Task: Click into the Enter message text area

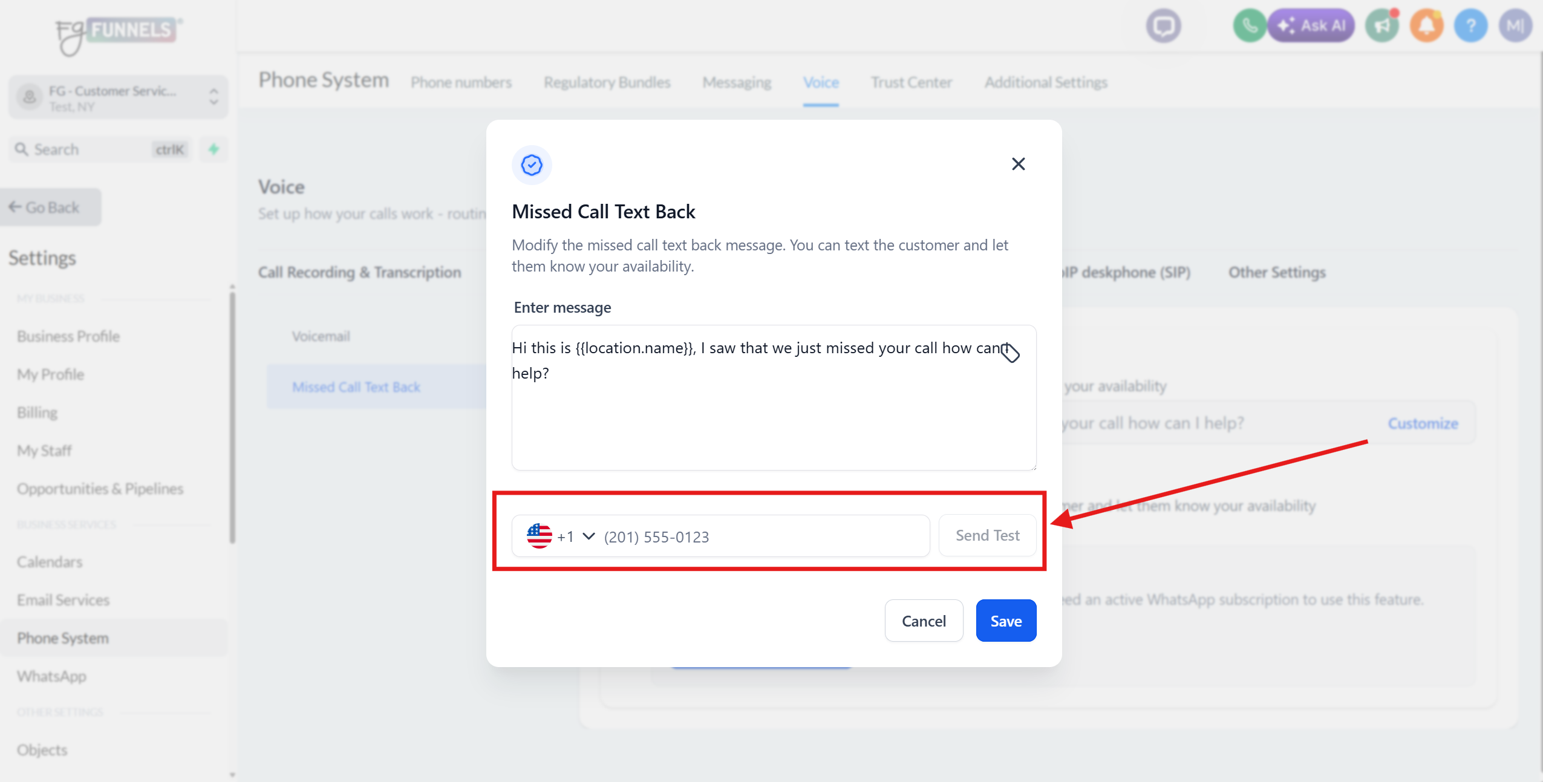Action: (x=774, y=397)
